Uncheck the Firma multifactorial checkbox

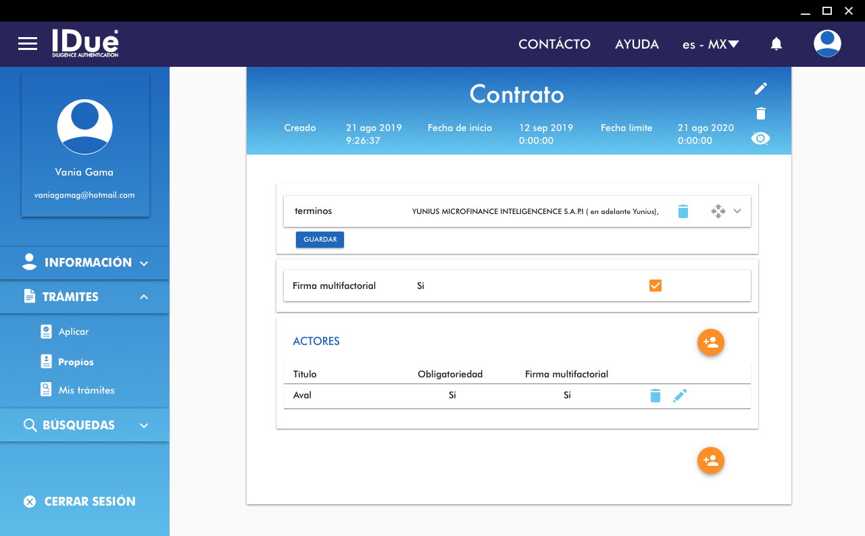655,286
